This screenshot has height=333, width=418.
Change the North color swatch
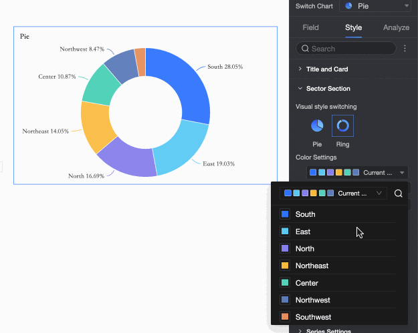pos(285,248)
